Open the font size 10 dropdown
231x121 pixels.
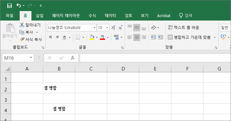(107, 27)
